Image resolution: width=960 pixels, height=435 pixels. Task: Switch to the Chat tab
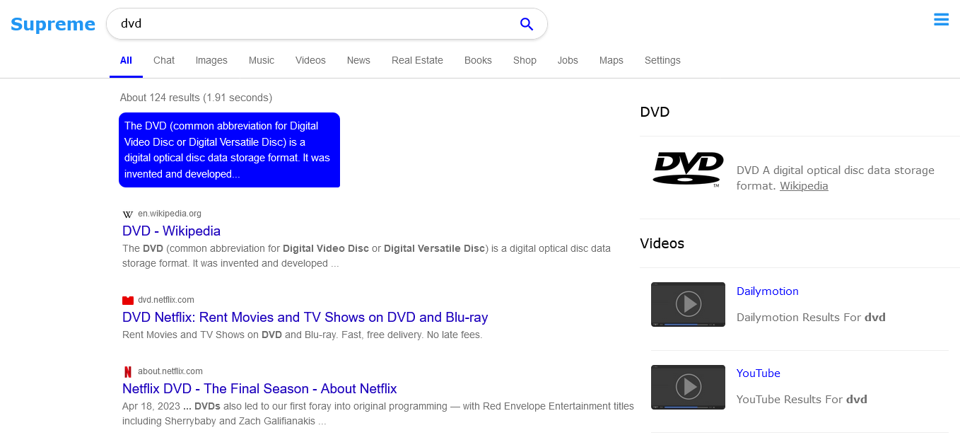tap(164, 60)
